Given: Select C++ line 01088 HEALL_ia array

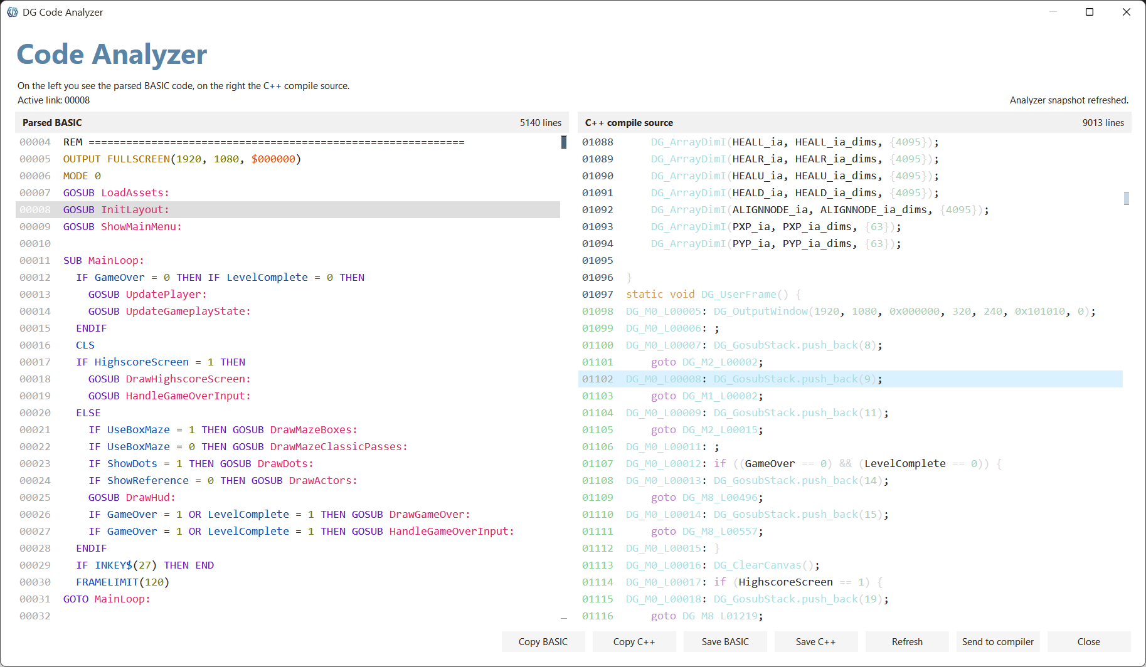Looking at the screenshot, I should click(x=851, y=142).
